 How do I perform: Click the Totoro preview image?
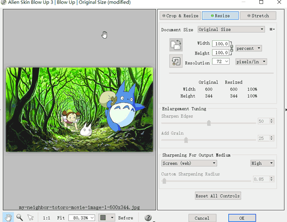79,110
